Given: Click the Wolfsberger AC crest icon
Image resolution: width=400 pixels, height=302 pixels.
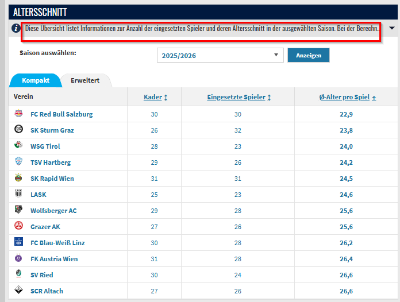Looking at the screenshot, I should (18, 210).
